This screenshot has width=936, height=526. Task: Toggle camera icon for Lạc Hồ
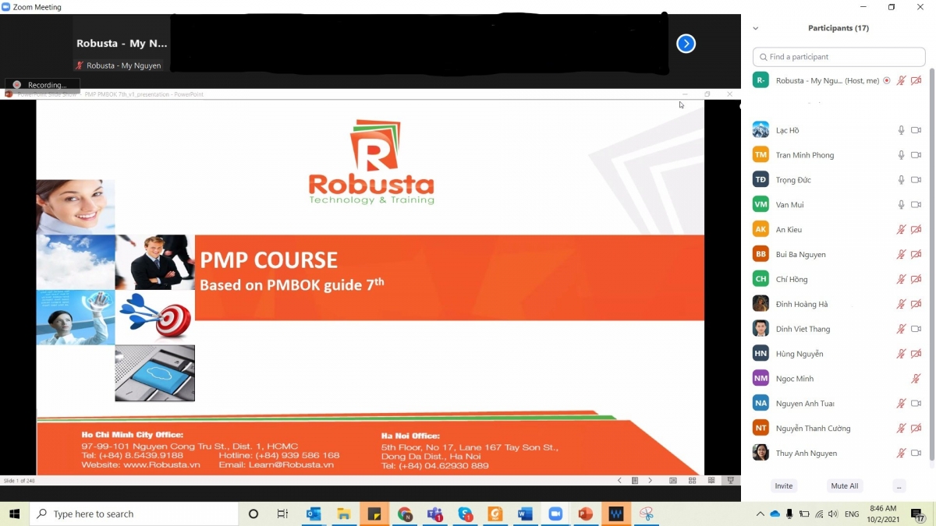coord(916,130)
